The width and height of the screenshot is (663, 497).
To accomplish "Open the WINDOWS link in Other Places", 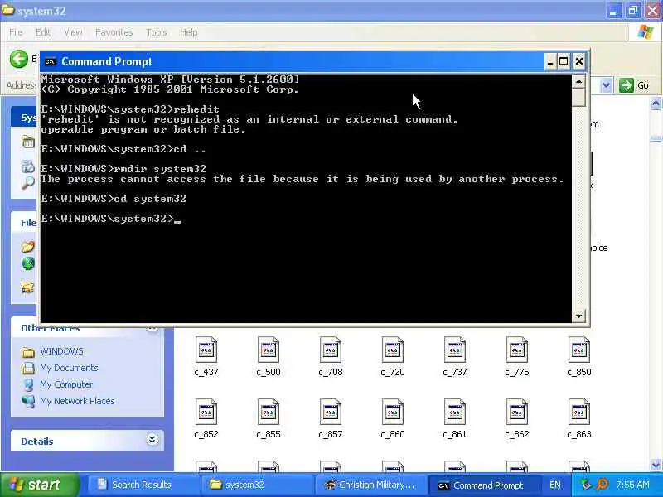I will [61, 351].
